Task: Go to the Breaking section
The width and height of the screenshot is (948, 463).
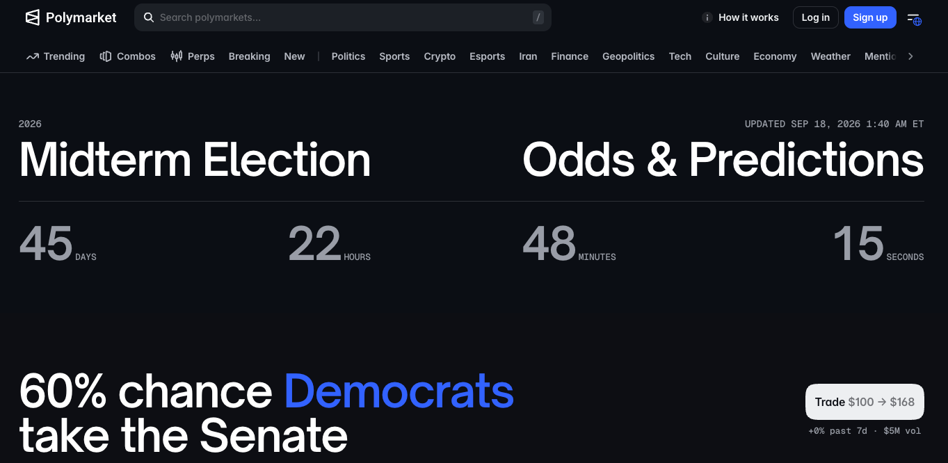Action: click(x=249, y=56)
